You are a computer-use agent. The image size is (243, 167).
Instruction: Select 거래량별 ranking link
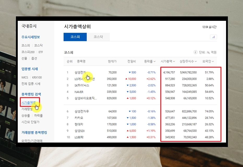(27, 109)
